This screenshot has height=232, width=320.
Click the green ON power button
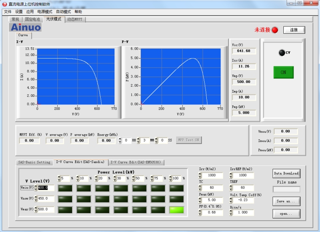click(283, 72)
